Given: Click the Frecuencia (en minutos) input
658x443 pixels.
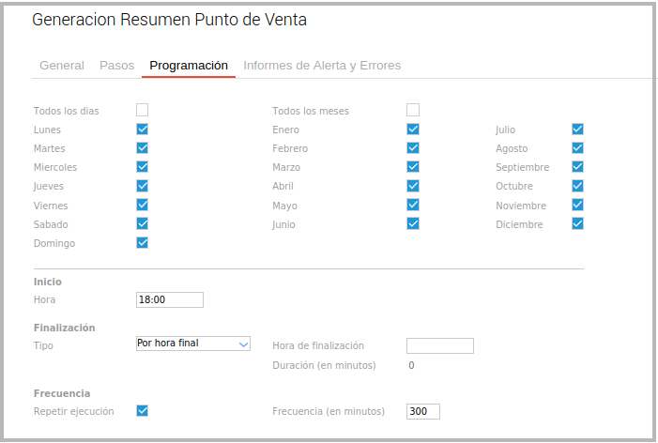Looking at the screenshot, I should (423, 412).
